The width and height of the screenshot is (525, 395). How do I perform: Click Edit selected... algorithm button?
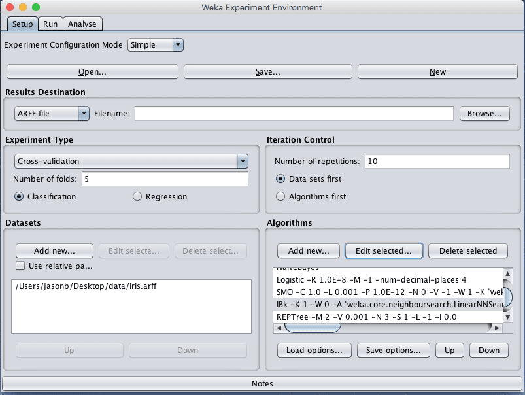[x=384, y=251]
